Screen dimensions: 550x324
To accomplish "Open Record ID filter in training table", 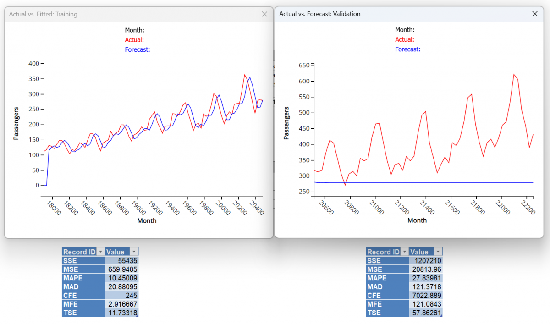I will [x=100, y=252].
